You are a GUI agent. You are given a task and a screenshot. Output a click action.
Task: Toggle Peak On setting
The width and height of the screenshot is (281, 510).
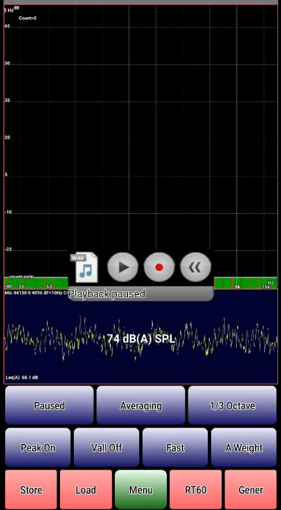[38, 448]
